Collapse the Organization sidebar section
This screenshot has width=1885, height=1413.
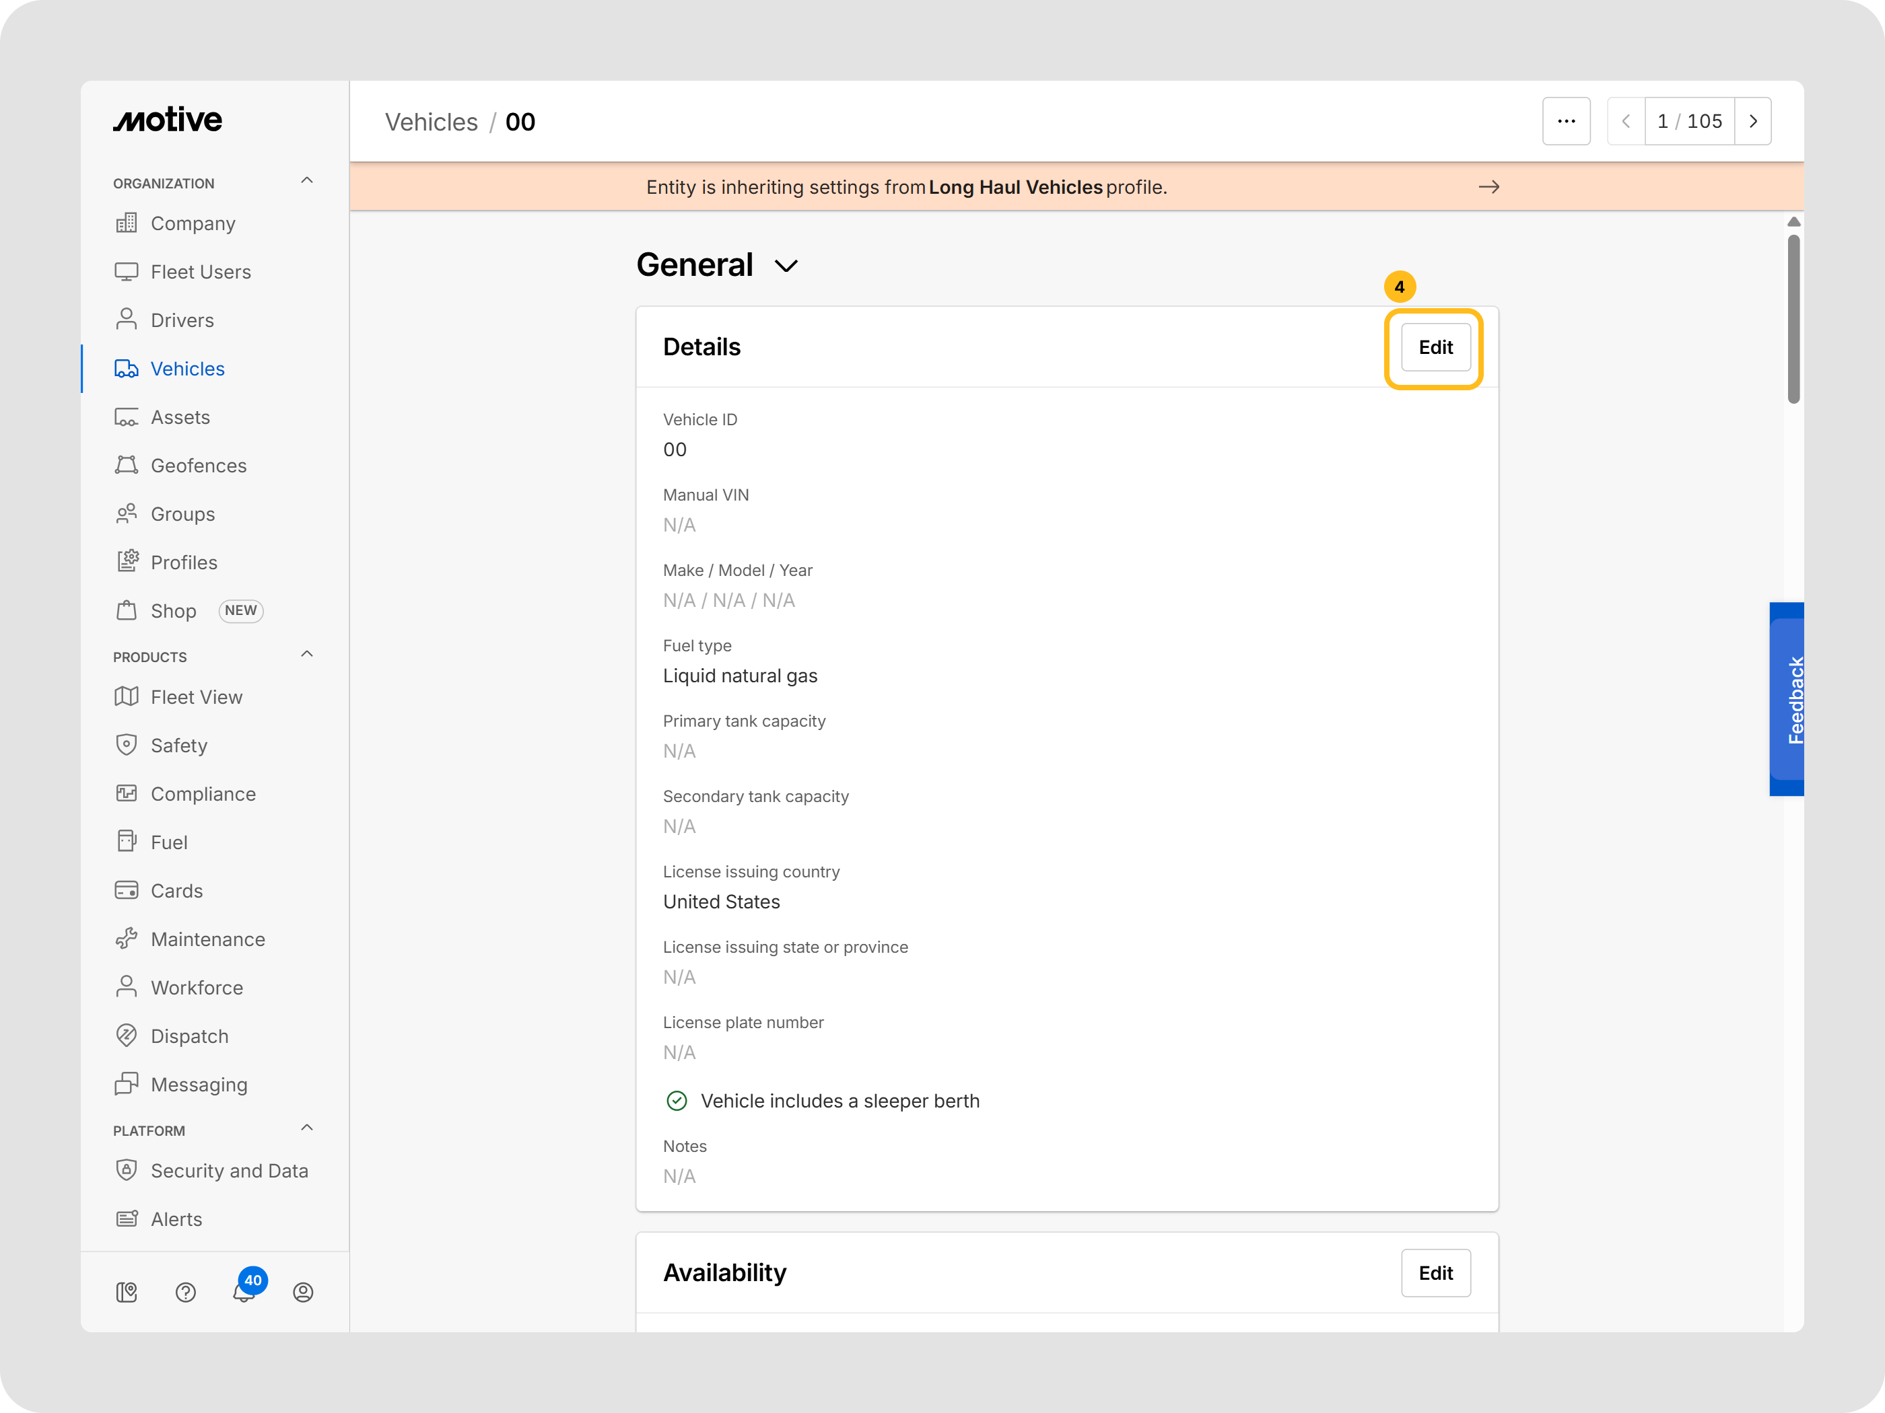pyautogui.click(x=308, y=182)
